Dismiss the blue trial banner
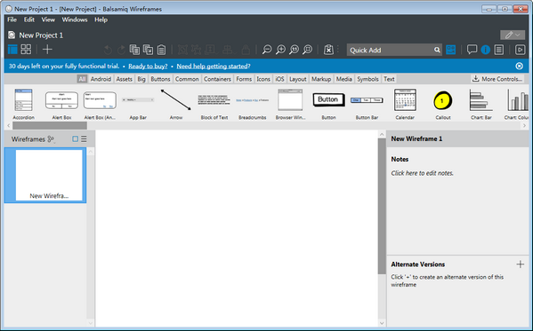Viewport: 533px width, 331px height. pos(519,66)
